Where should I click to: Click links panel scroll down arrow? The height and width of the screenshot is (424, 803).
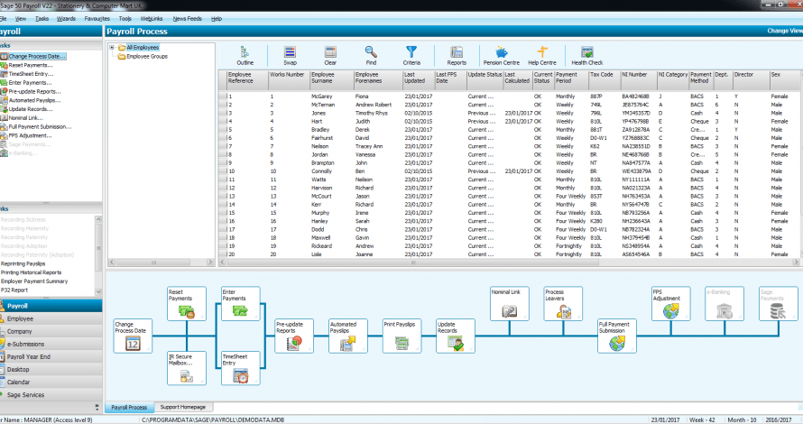[x=98, y=292]
